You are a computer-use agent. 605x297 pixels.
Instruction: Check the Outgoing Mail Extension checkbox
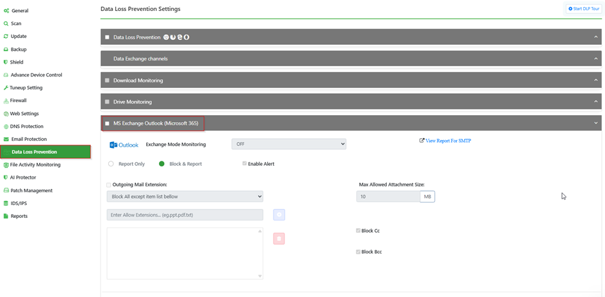point(108,185)
